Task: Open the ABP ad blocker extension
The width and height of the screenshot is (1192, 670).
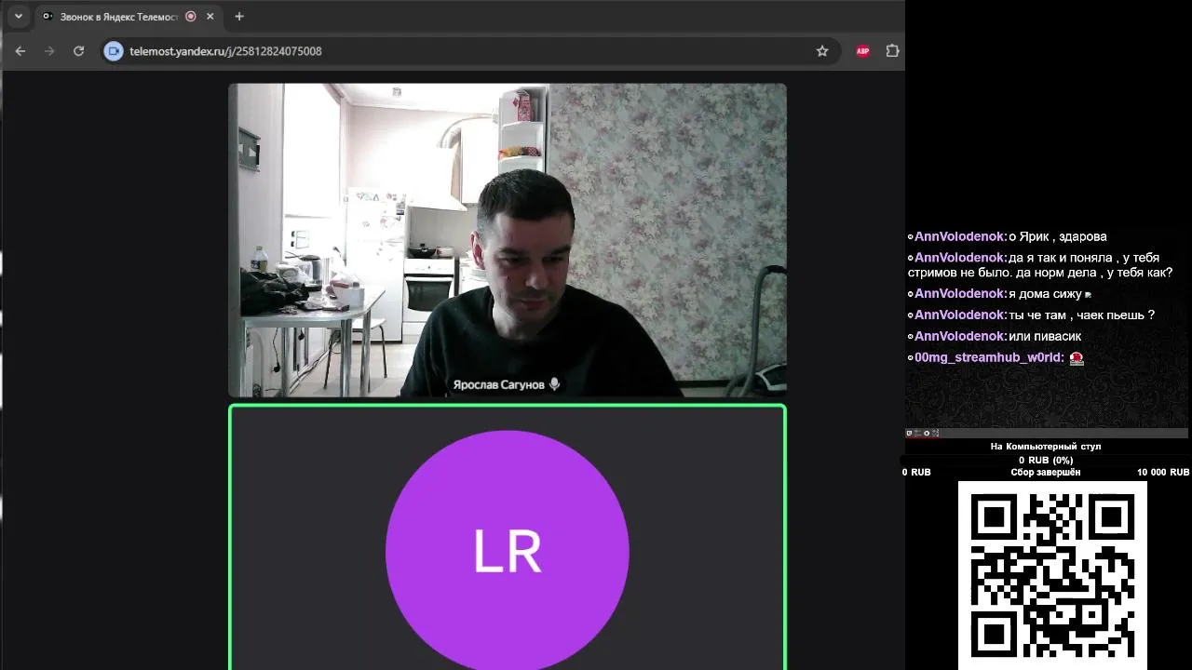Action: pyautogui.click(x=862, y=51)
